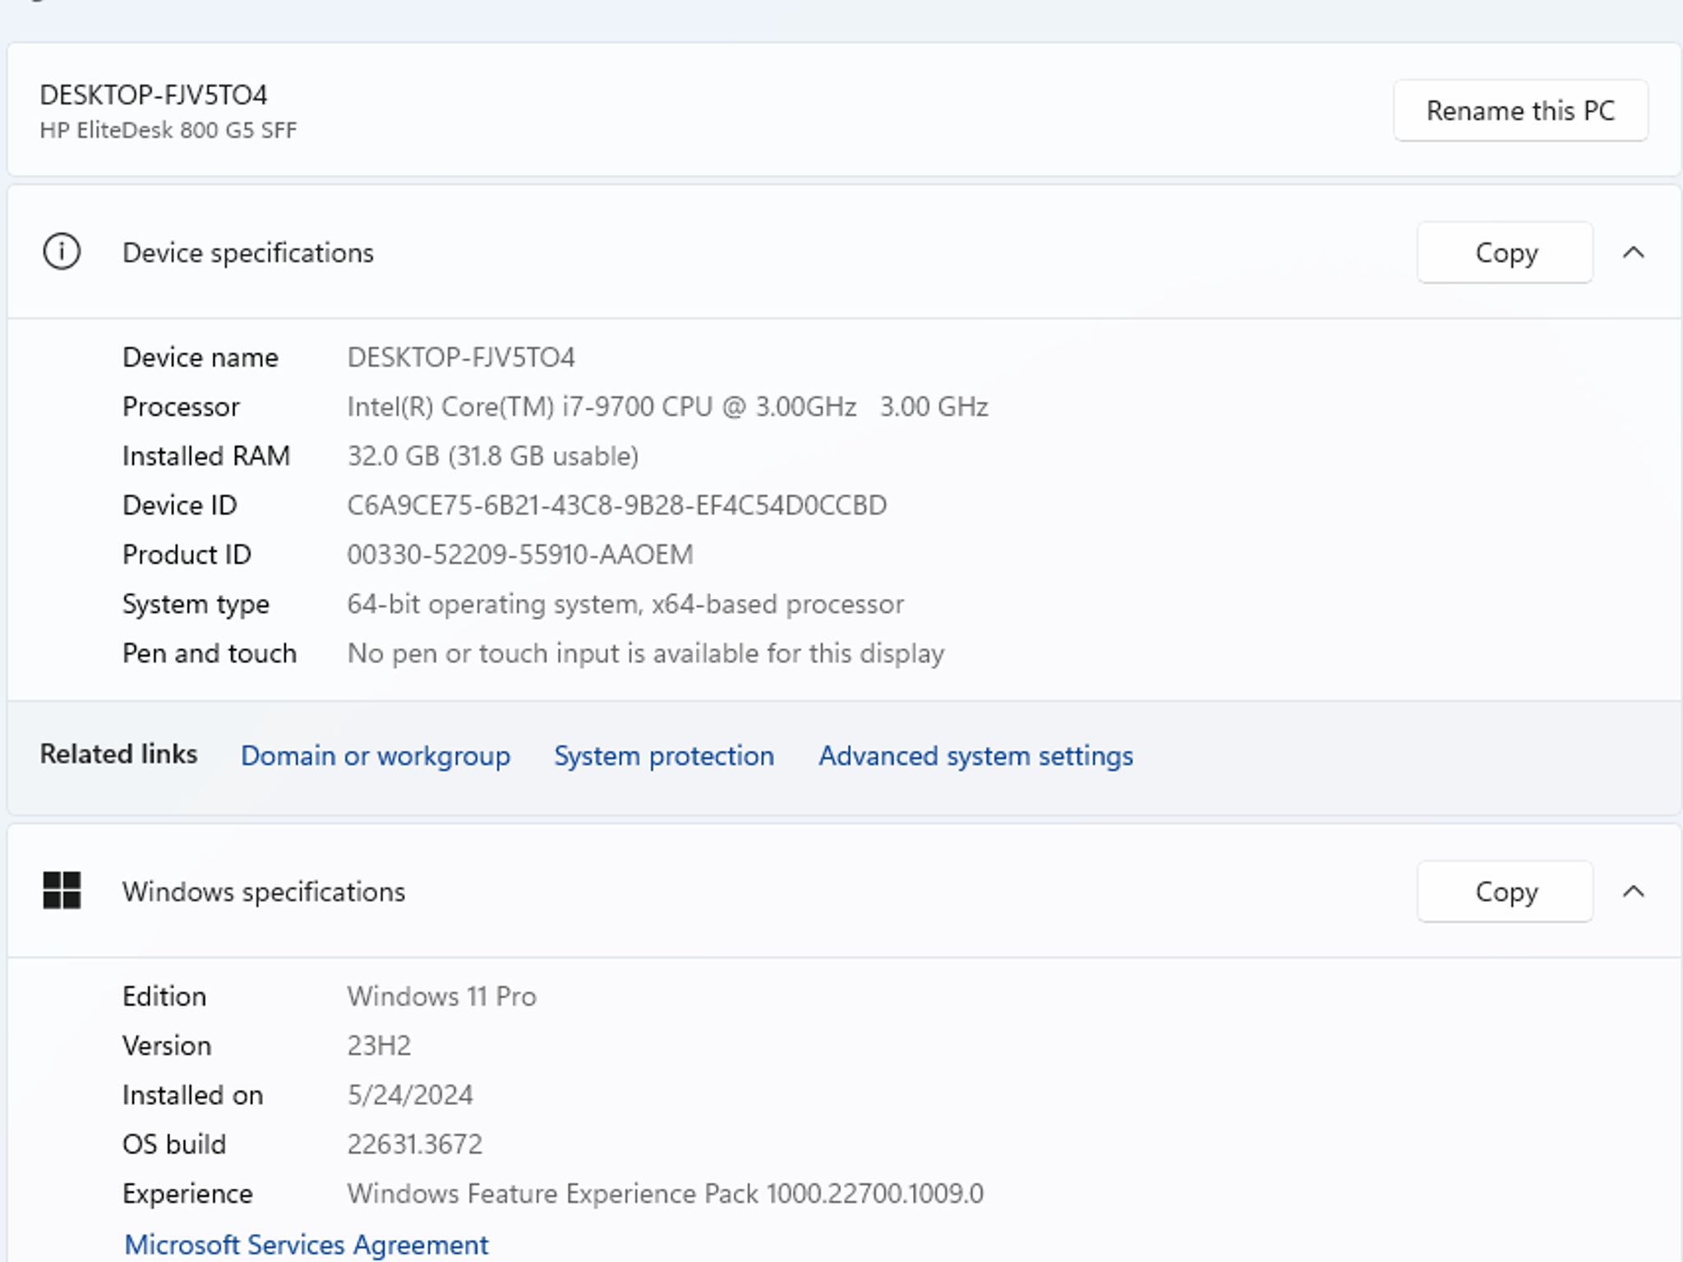
Task: Click the Version label
Action: pyautogui.click(x=167, y=1046)
